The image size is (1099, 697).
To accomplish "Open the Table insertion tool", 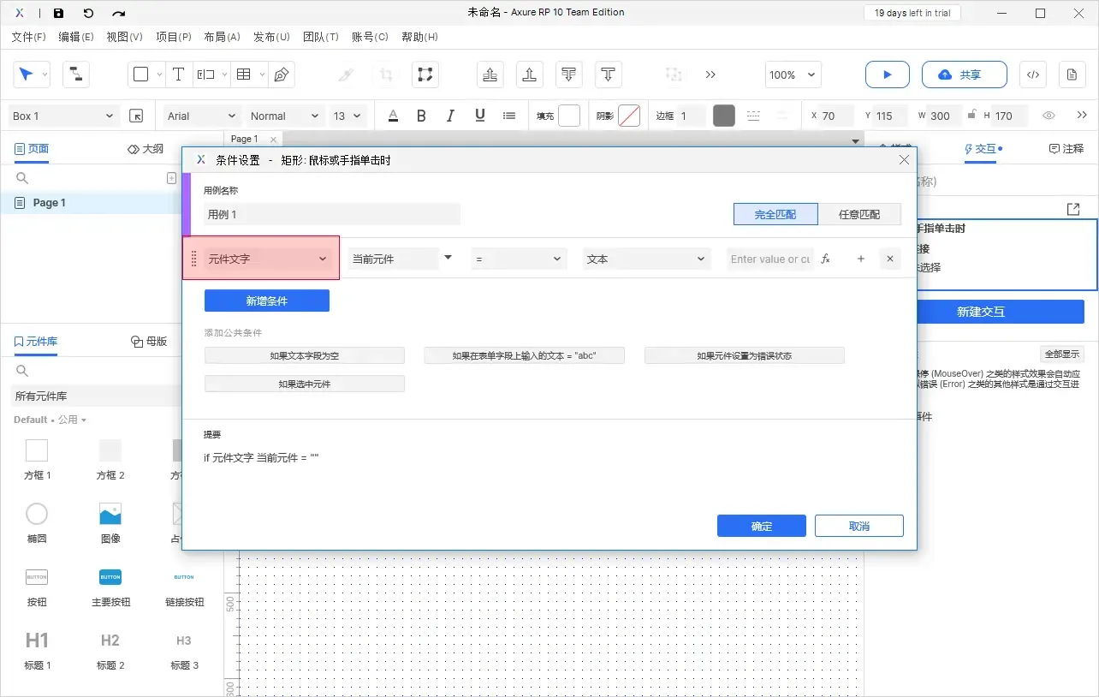I will tap(244, 74).
